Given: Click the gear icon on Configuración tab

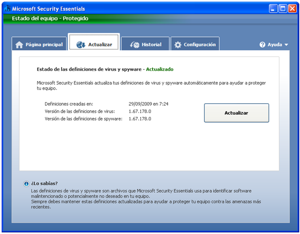Looking at the screenshot, I should click(177, 45).
